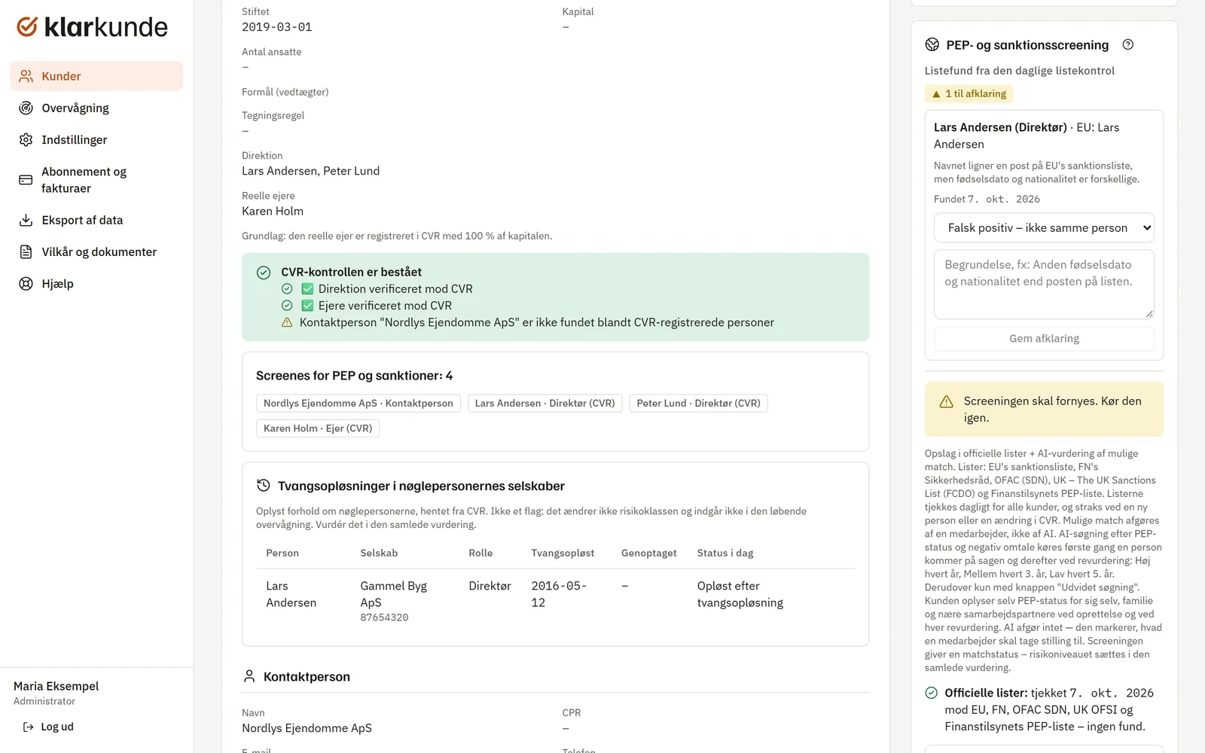Click CVR number 87654320
This screenshot has height=753, width=1205.
384,617
